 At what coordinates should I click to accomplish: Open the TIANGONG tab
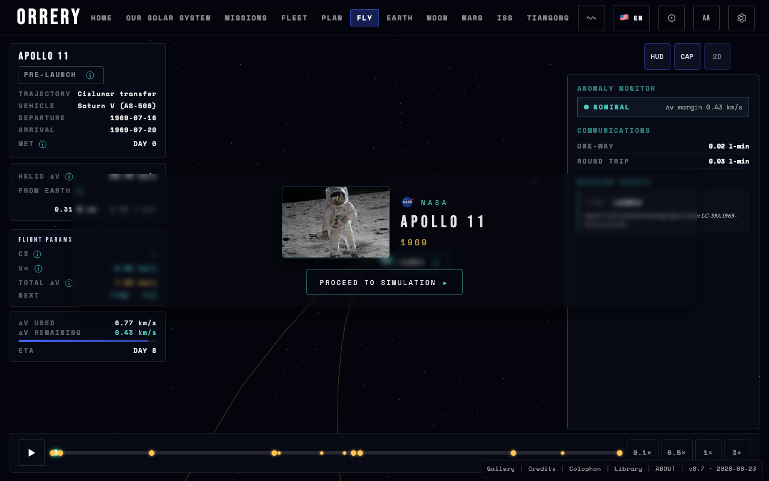tap(548, 18)
